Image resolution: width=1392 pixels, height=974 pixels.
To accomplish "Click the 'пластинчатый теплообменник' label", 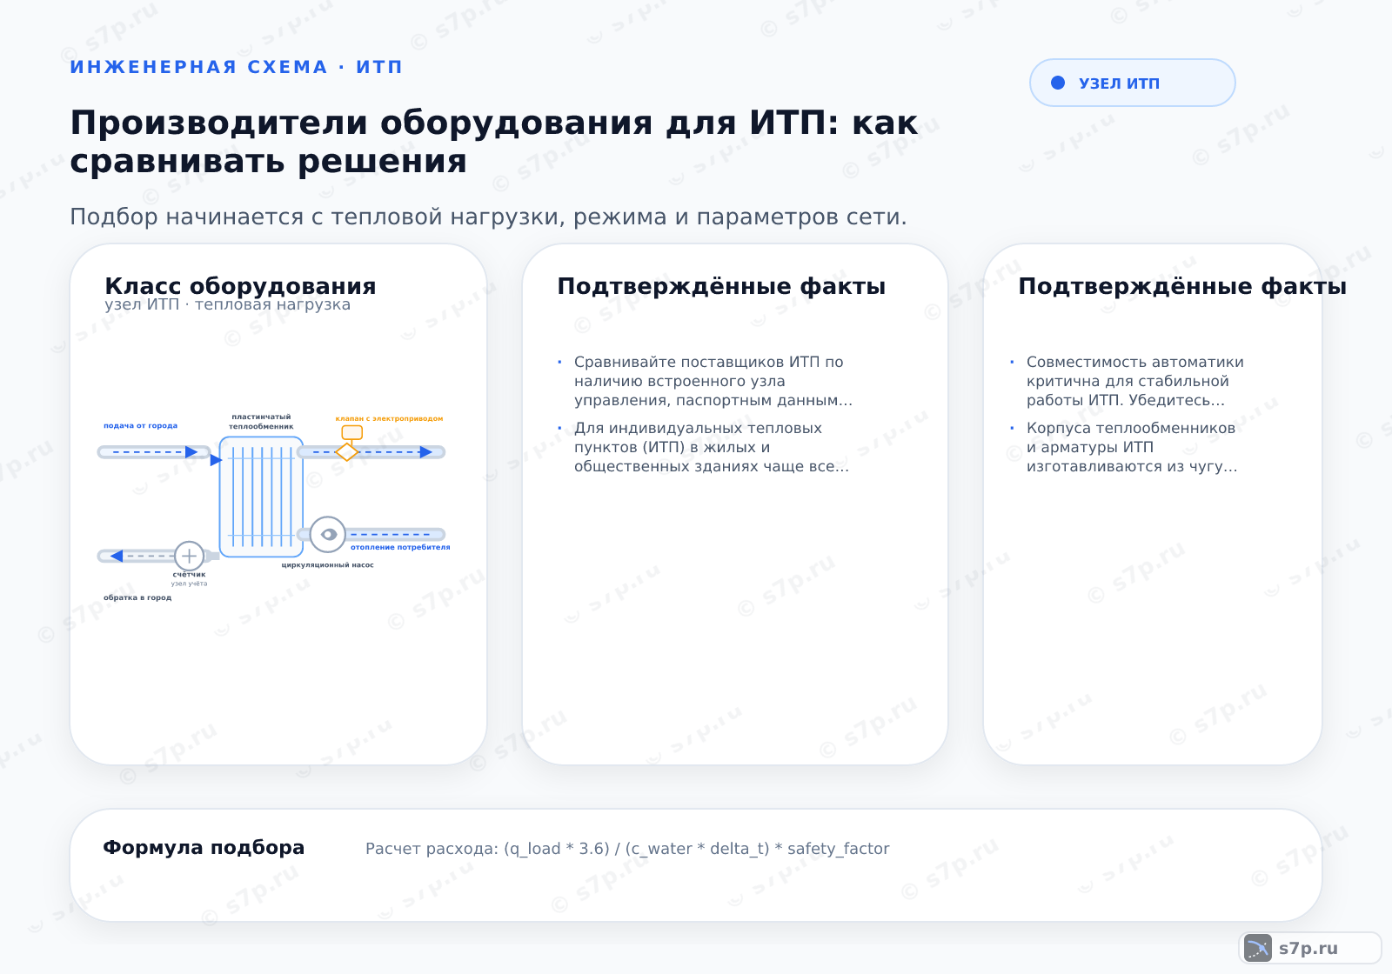I will click(261, 422).
